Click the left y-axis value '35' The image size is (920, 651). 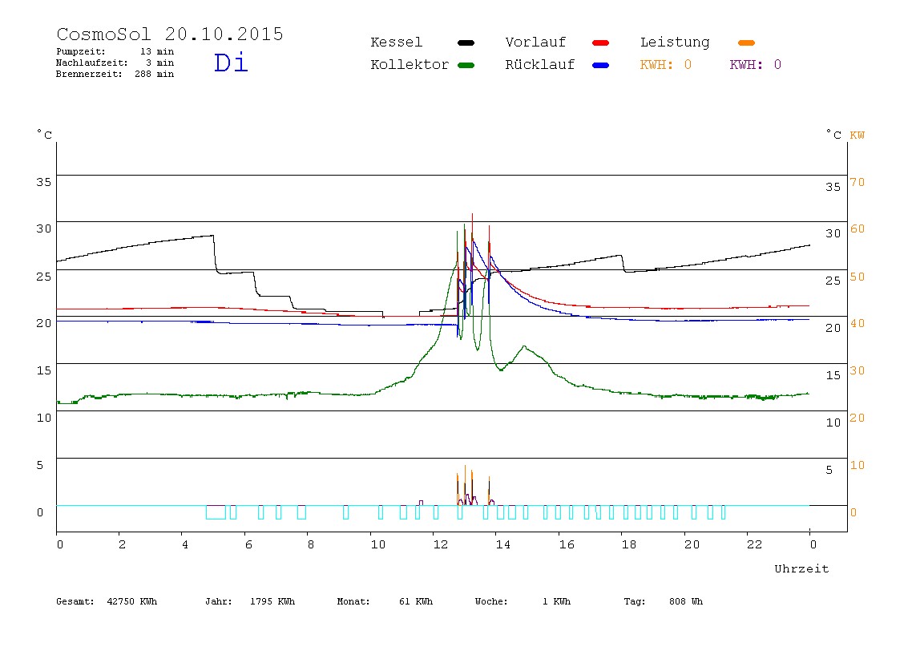(44, 182)
